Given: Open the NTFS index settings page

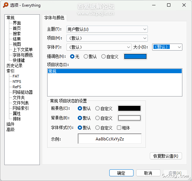Looking at the screenshot, I should (x=17, y=82).
